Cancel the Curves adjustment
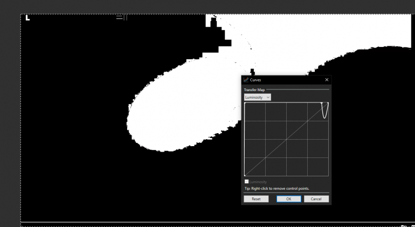The height and width of the screenshot is (227, 415). tap(316, 199)
